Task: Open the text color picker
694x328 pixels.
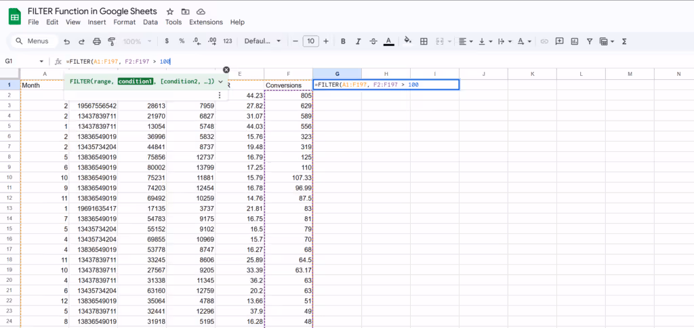Action: tap(388, 41)
